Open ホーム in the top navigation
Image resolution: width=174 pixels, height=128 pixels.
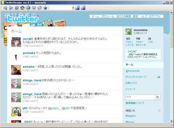pyautogui.click(x=95, y=16)
